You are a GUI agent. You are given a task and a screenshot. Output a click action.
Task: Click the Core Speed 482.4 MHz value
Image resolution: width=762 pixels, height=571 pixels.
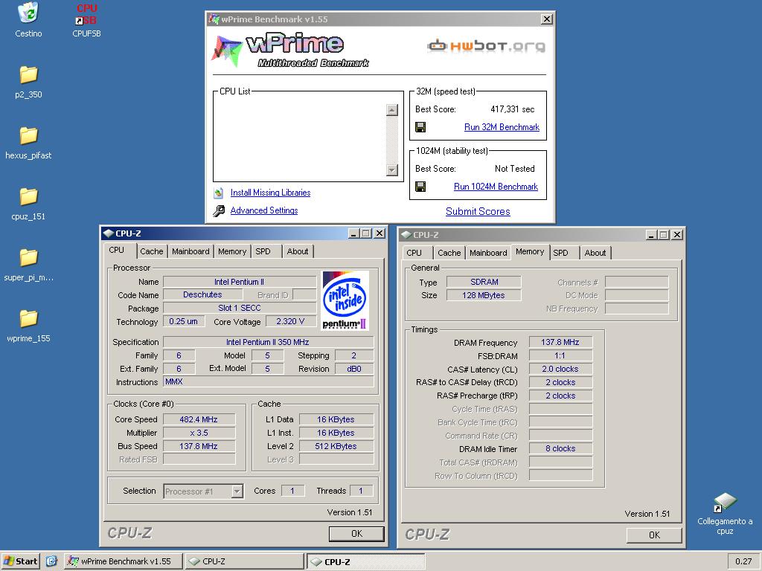pyautogui.click(x=199, y=419)
